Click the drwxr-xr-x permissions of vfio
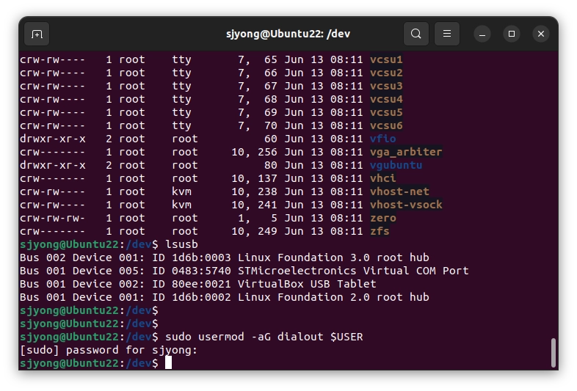The width and height of the screenshot is (577, 391). [53, 139]
